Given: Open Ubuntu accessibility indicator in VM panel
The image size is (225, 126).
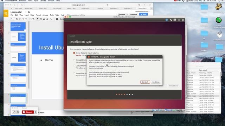Looking at the screenshot, I should pos(167,20).
